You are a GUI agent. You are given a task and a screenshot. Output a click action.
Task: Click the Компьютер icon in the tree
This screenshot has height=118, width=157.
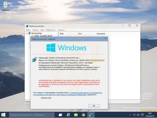coord(30,33)
